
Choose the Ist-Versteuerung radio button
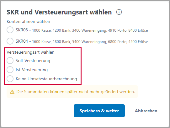pos(10,70)
